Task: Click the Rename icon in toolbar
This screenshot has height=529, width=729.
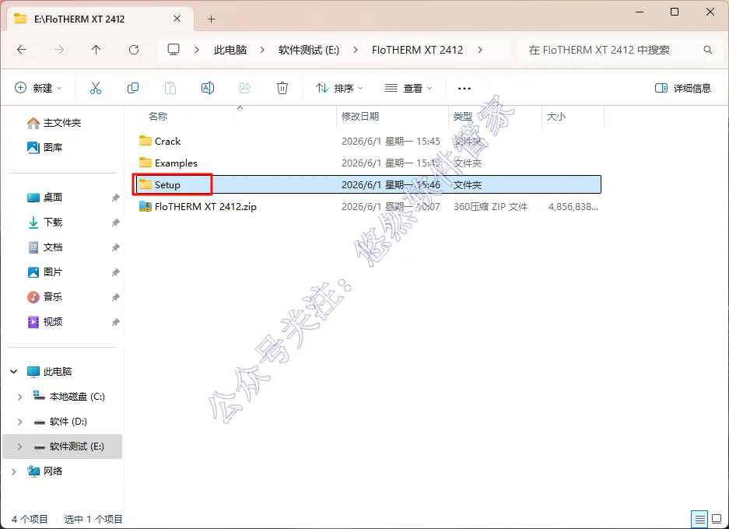Action: 208,88
